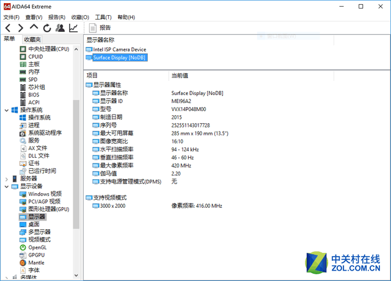Click the 服务器 server icon

pos(15,179)
